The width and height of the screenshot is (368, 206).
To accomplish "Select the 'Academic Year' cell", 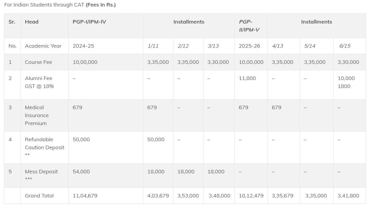I will point(43,46).
